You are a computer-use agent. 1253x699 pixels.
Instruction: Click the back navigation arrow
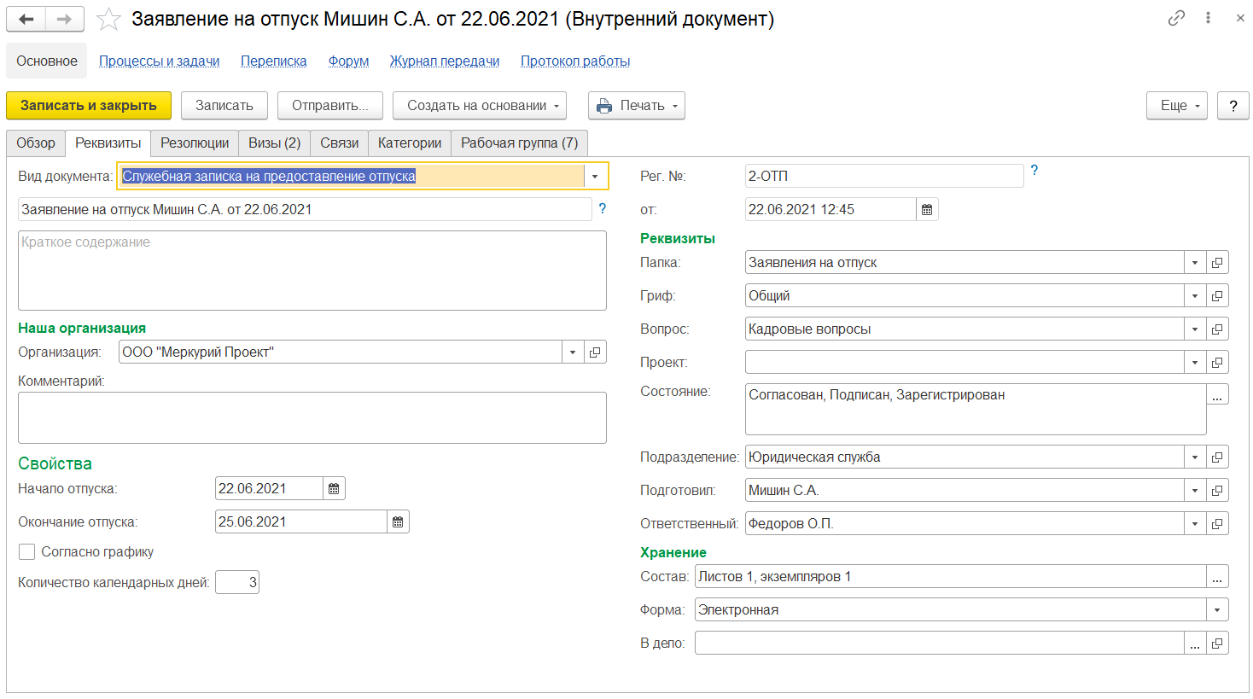tap(26, 20)
